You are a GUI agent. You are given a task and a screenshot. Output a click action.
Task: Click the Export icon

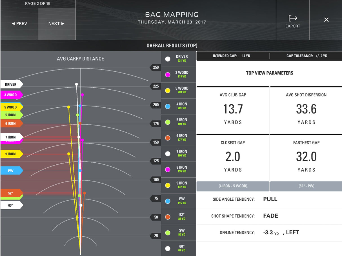[x=293, y=19]
